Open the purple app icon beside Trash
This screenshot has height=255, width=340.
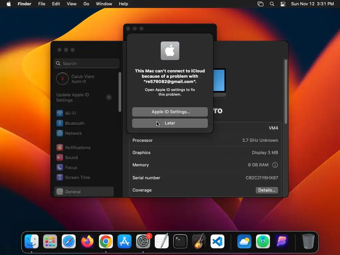282,241
